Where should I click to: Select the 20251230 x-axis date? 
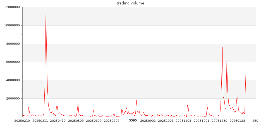[x=219, y=121]
